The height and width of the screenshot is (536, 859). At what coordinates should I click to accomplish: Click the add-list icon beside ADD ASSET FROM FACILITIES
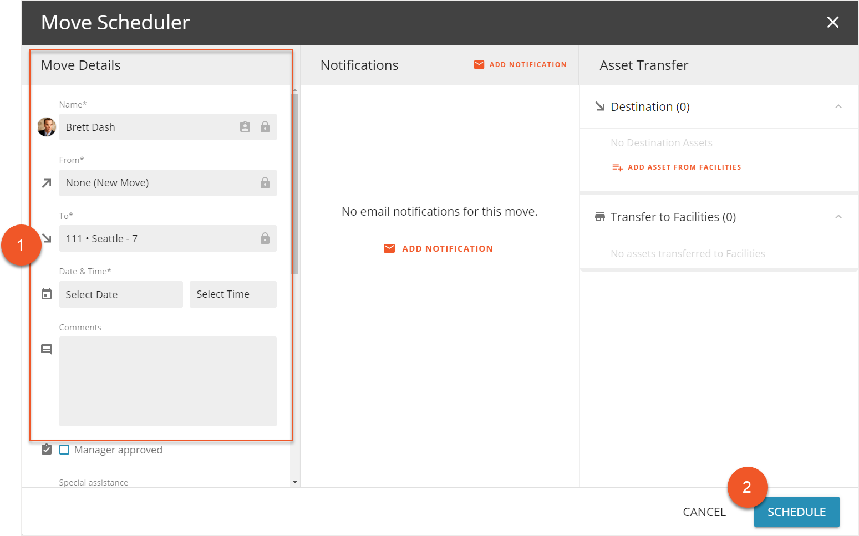pos(617,167)
